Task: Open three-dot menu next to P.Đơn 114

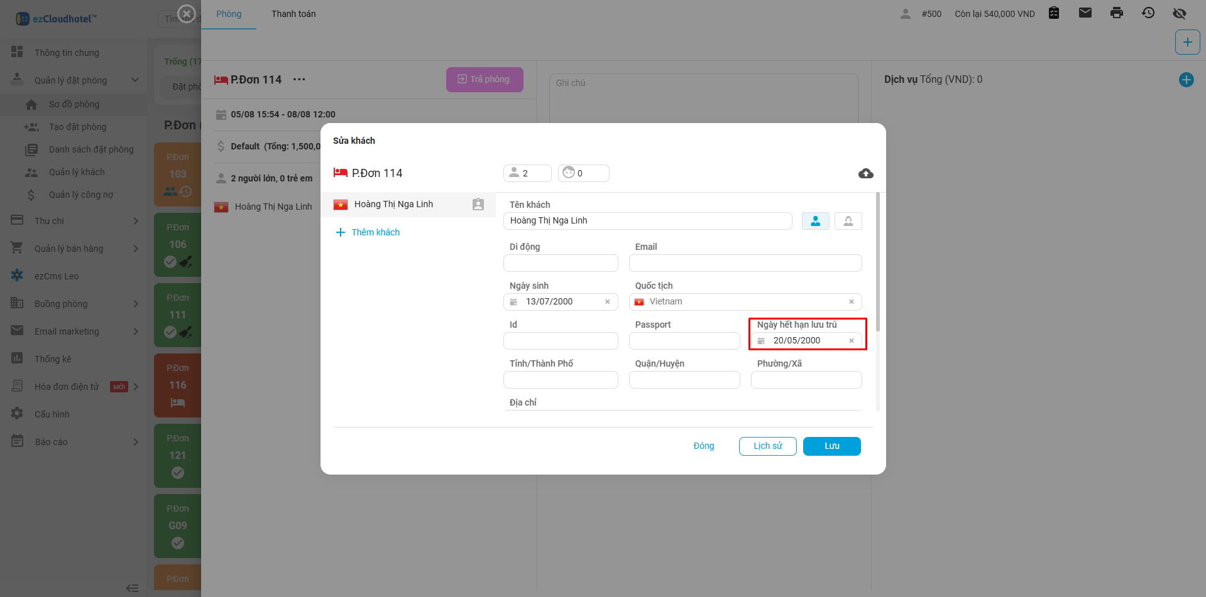Action: (x=299, y=79)
